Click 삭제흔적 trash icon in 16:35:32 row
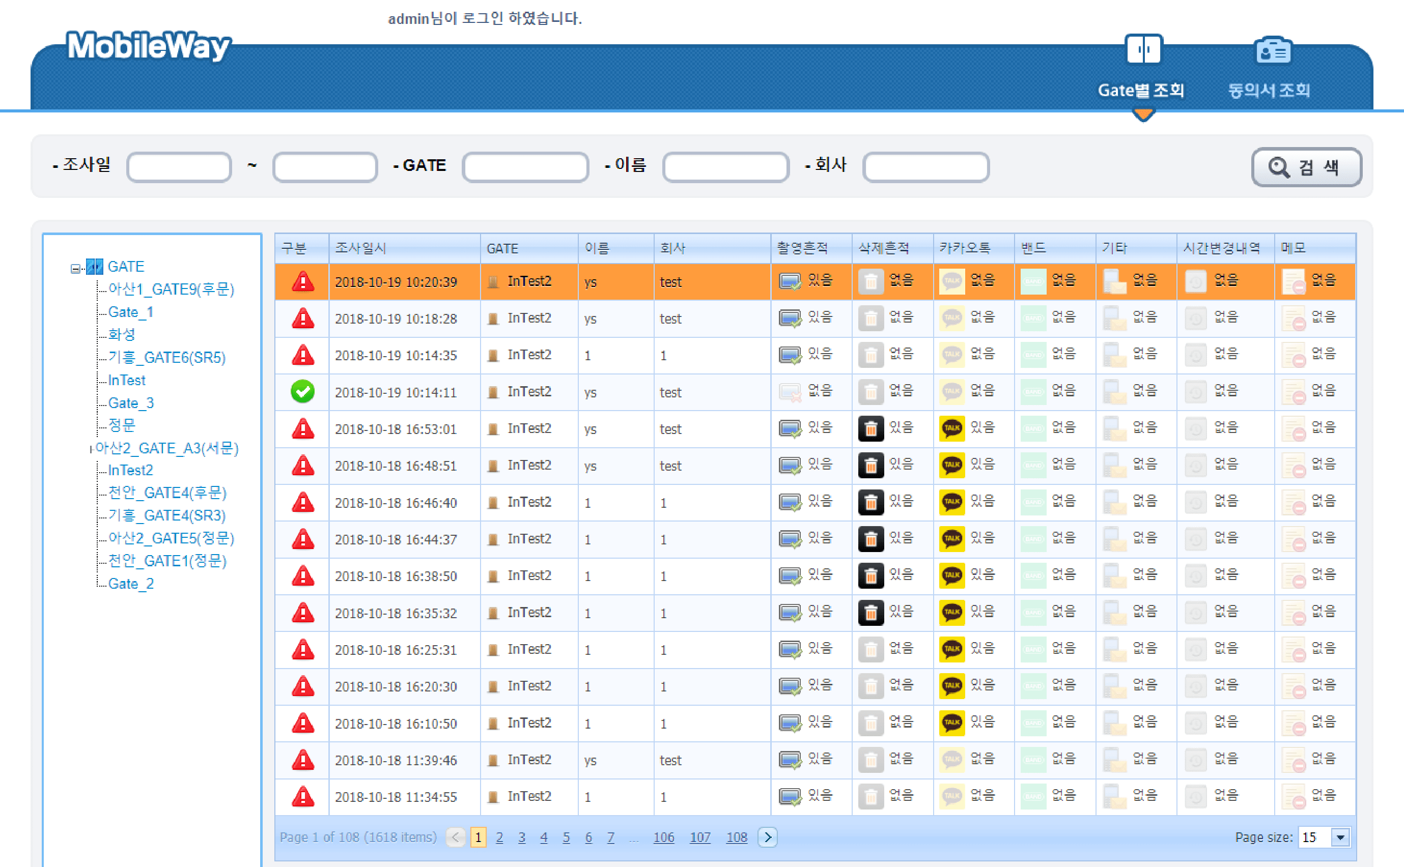 tap(871, 613)
